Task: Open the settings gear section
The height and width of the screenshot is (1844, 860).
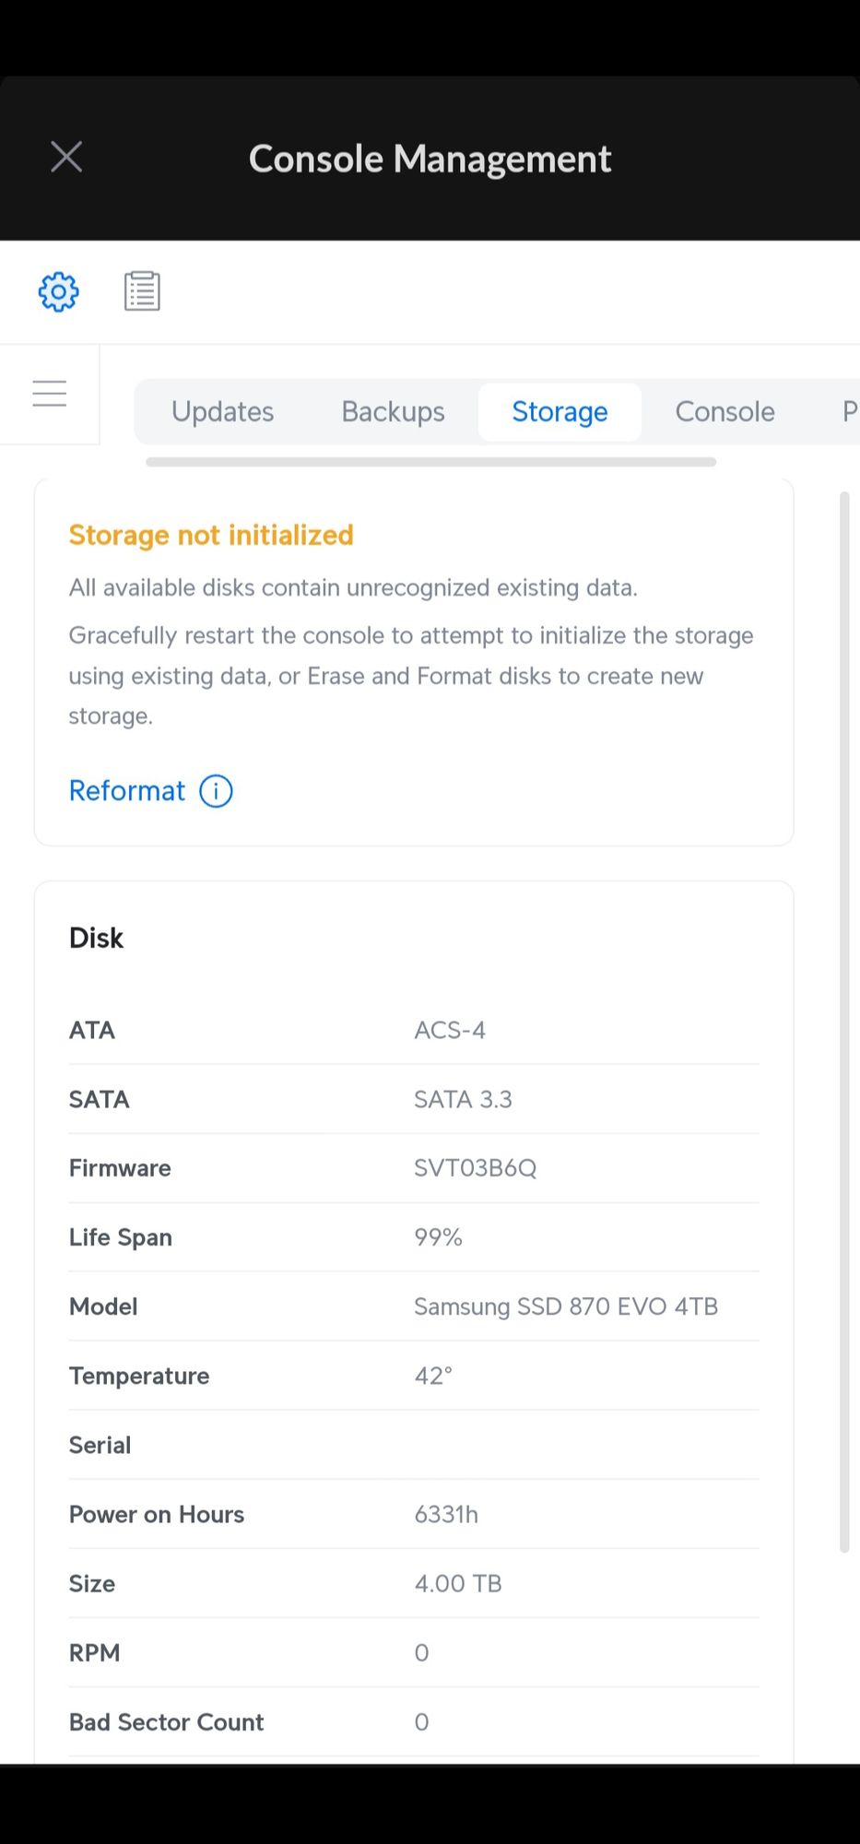Action: [x=58, y=291]
